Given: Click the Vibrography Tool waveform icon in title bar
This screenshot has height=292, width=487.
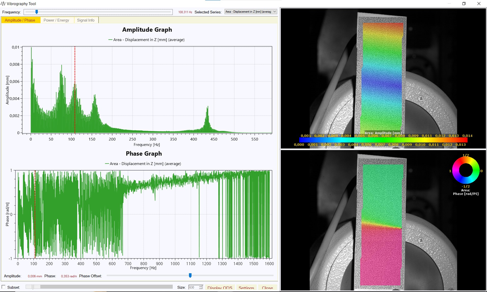Looking at the screenshot, I should click(3, 4).
